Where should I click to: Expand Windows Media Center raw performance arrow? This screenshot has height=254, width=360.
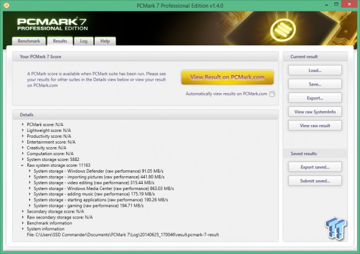(30, 188)
